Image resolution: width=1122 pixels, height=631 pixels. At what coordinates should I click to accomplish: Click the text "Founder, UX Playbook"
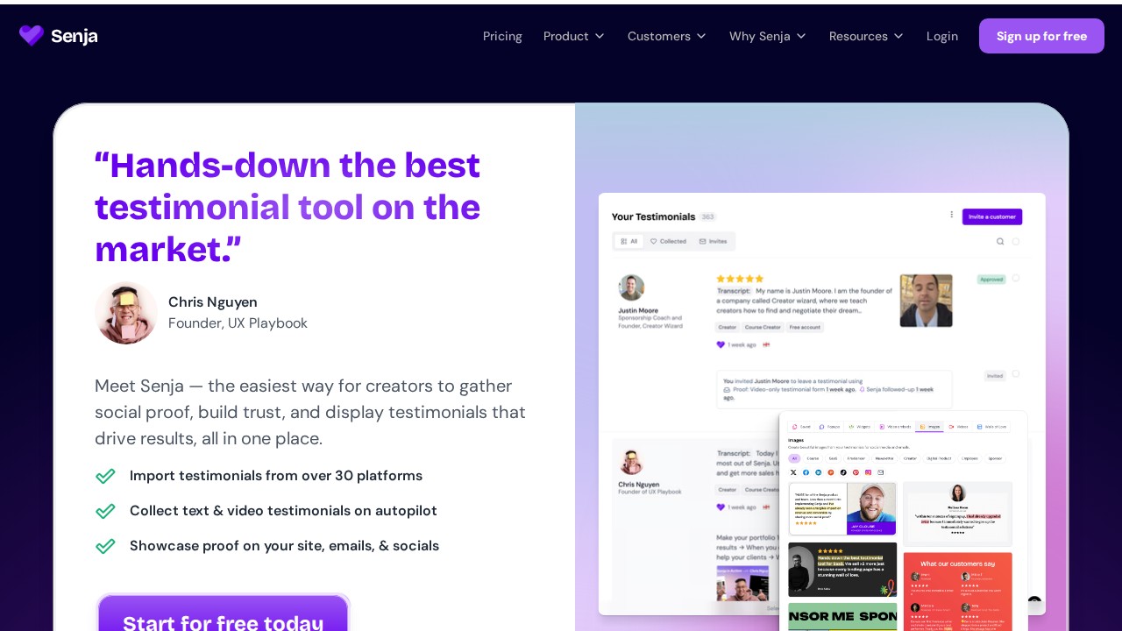coord(238,323)
